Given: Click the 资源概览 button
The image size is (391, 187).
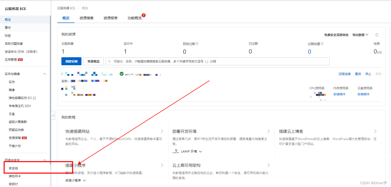Looking at the screenshot, I should click(93, 61).
